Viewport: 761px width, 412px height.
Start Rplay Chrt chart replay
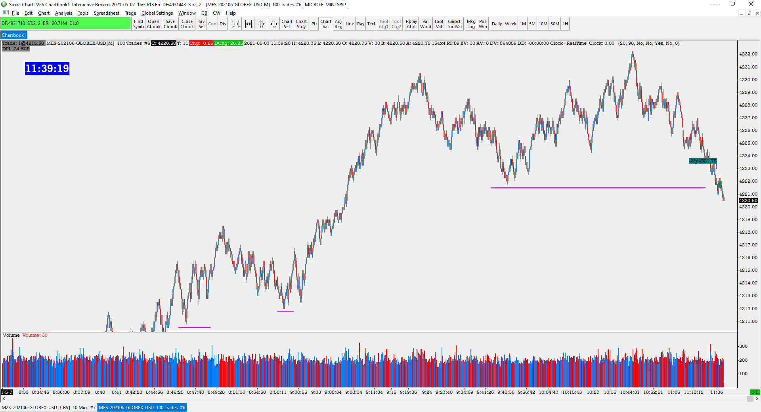pyautogui.click(x=411, y=24)
